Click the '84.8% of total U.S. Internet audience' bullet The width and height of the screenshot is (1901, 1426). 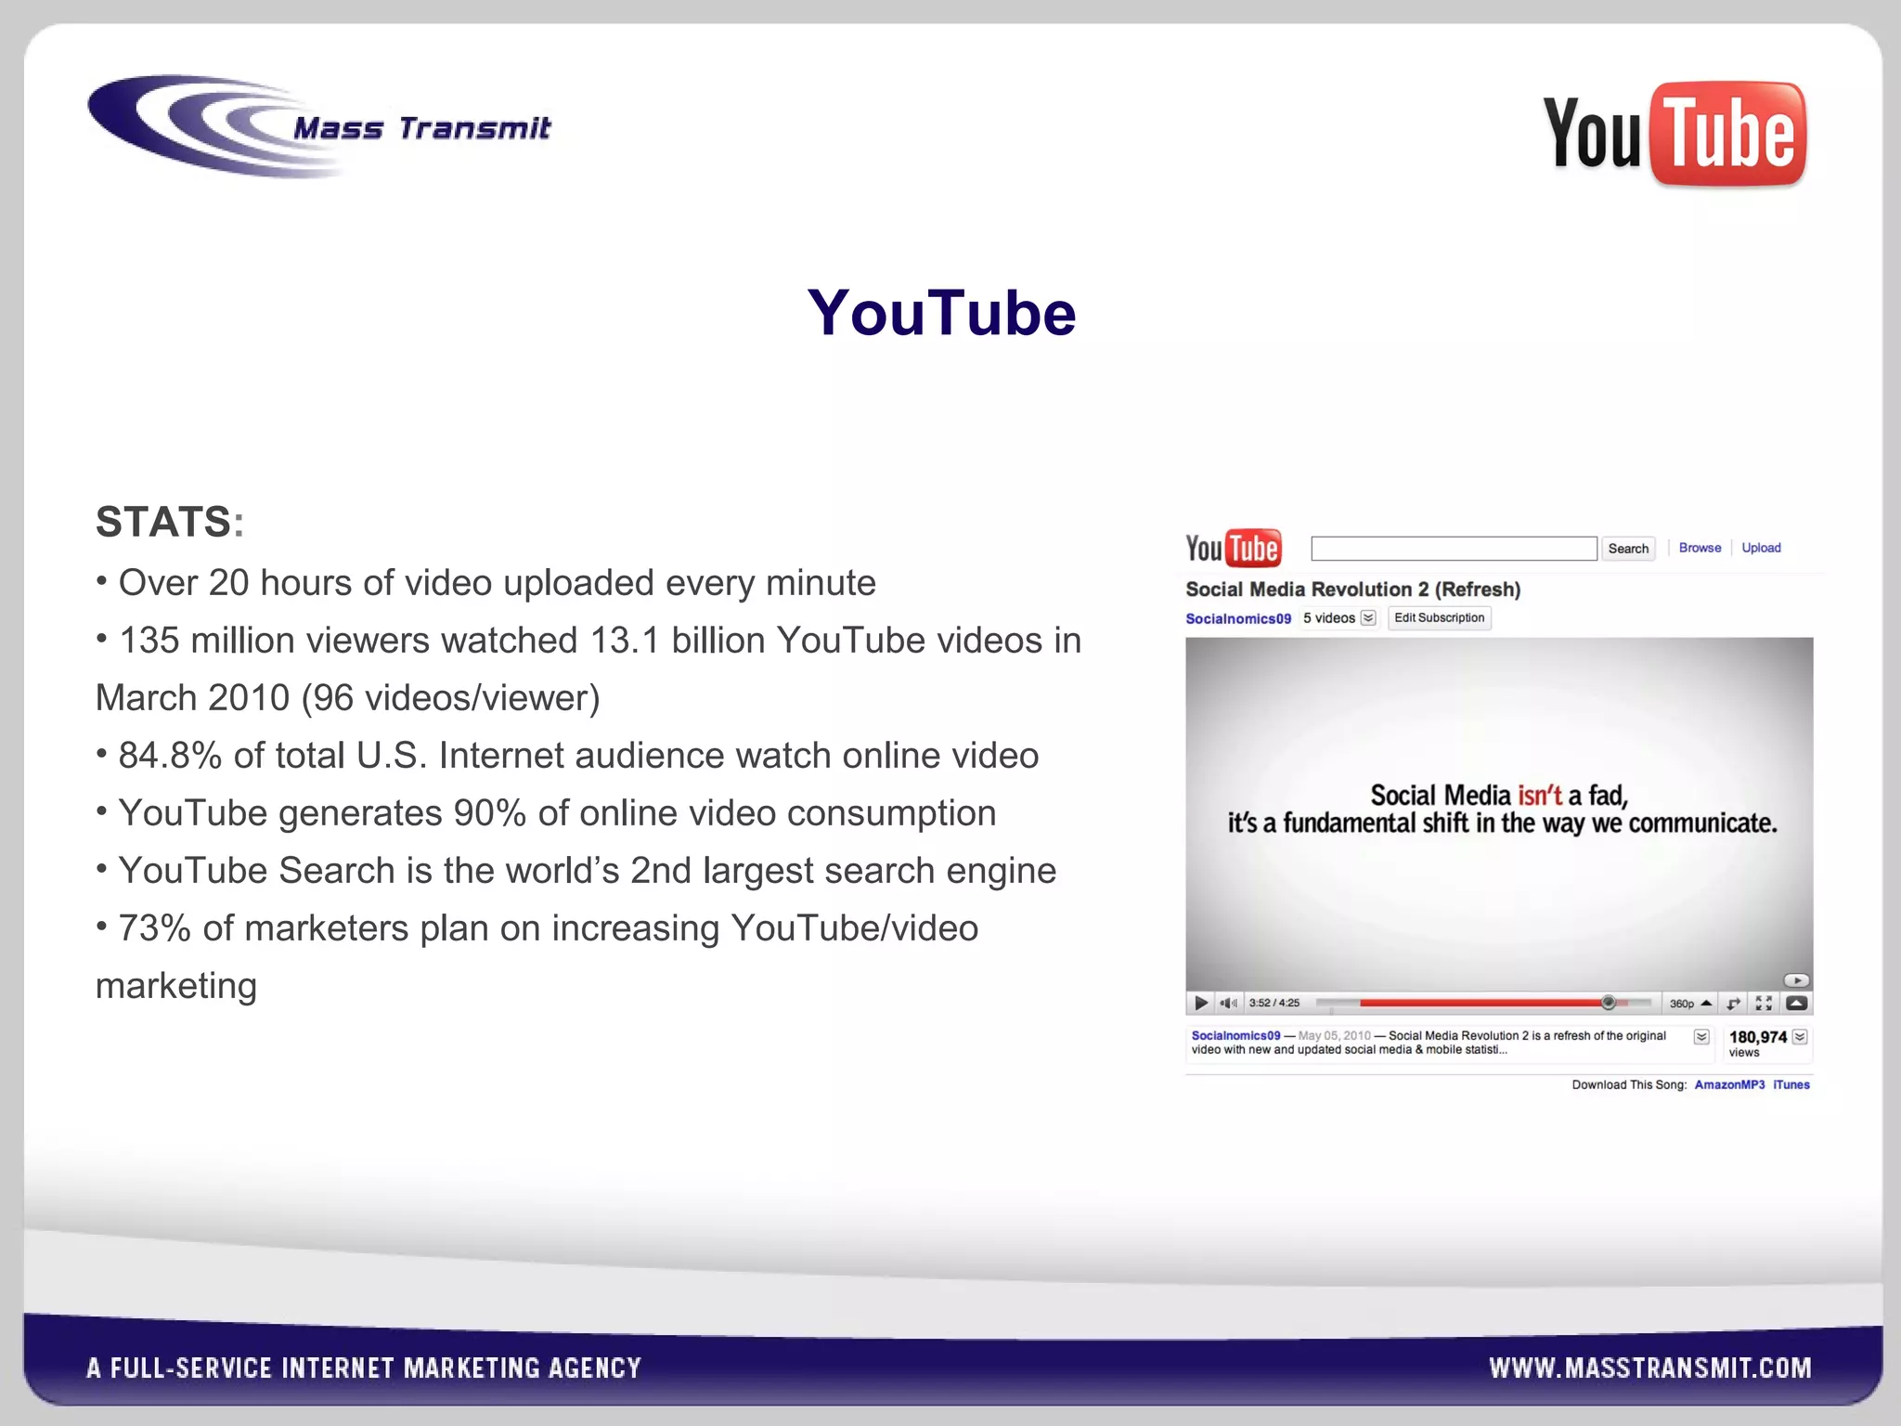(x=567, y=756)
